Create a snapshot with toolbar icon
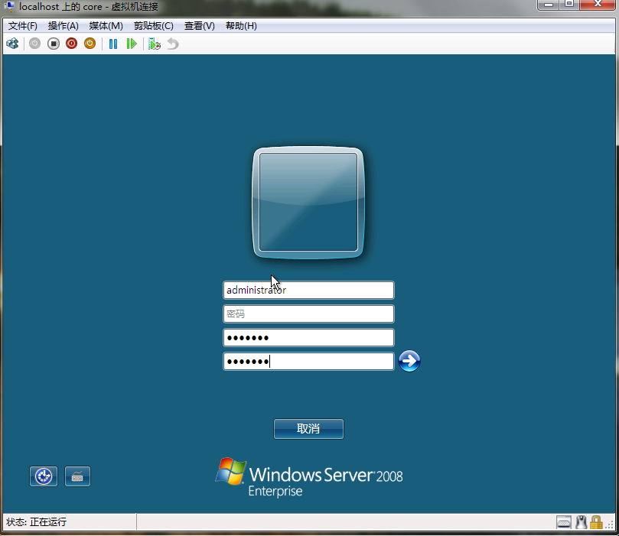Image resolution: width=619 pixels, height=536 pixels. (x=155, y=44)
